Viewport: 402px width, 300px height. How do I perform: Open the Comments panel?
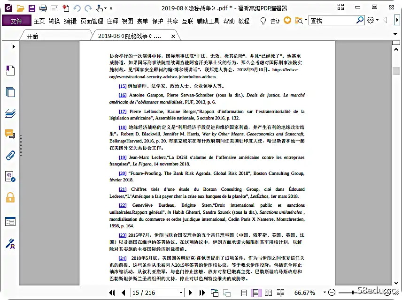[10, 134]
